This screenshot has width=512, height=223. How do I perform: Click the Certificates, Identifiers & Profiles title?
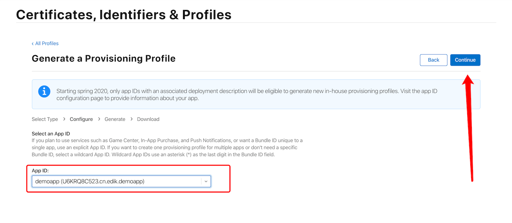(x=124, y=15)
